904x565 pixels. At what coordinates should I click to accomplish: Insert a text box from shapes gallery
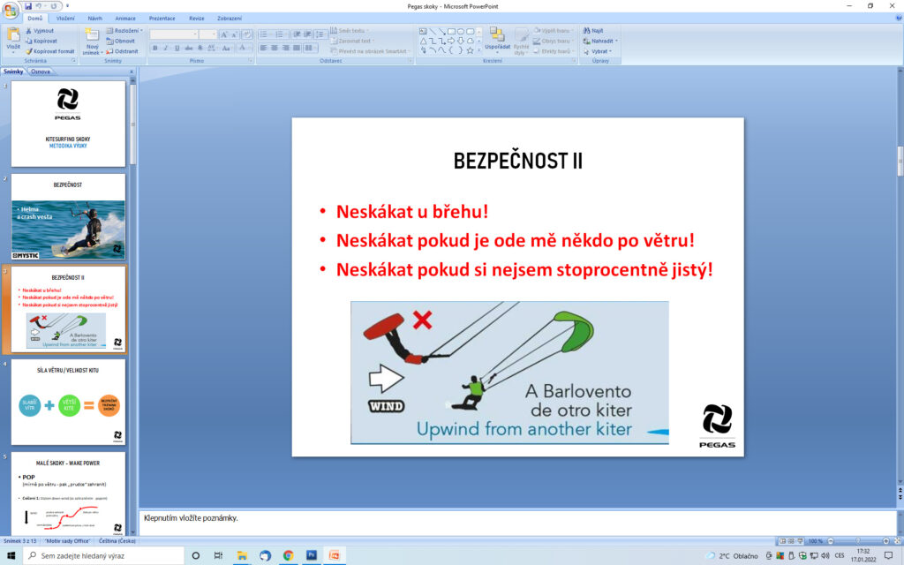[x=423, y=31]
